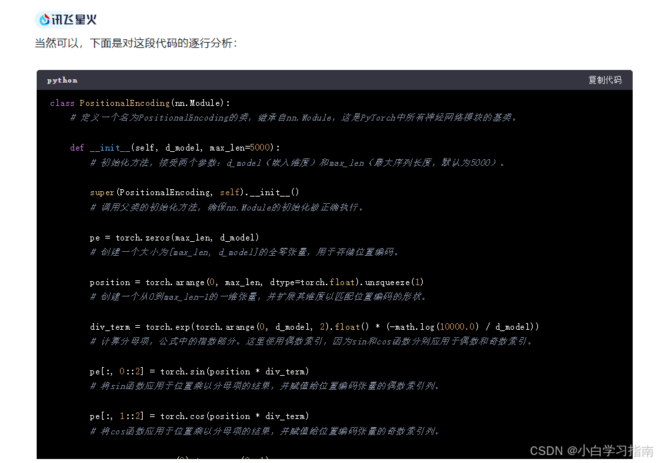
Task: Click the 讯飞星火 brand name text
Action: 74,20
